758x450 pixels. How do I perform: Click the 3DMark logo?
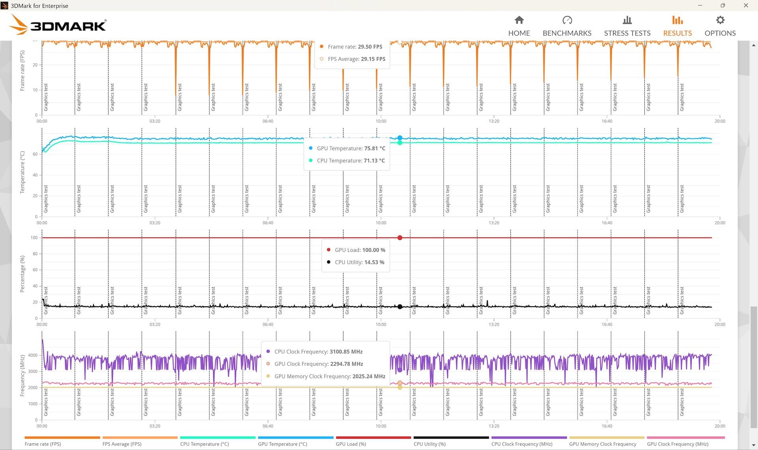coord(58,25)
